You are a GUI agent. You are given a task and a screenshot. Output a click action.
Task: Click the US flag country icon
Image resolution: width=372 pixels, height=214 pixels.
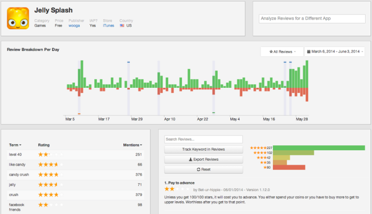click(122, 26)
